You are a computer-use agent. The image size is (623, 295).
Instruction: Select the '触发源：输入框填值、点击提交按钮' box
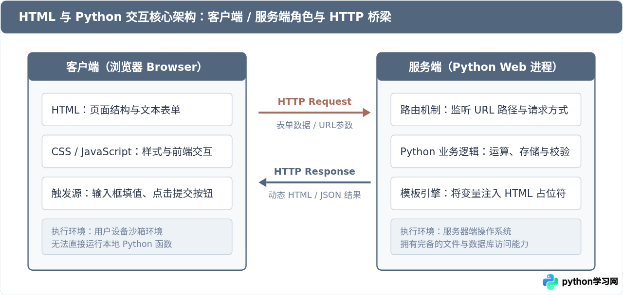137,193
